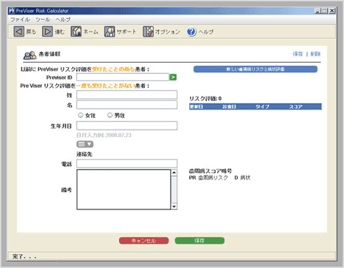Click the Forward (進む) arrow icon

48,32
